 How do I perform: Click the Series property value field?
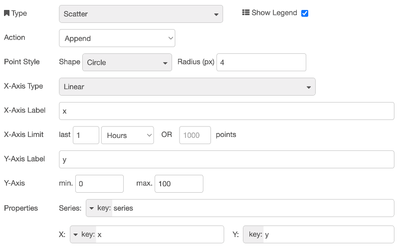(x=252, y=208)
